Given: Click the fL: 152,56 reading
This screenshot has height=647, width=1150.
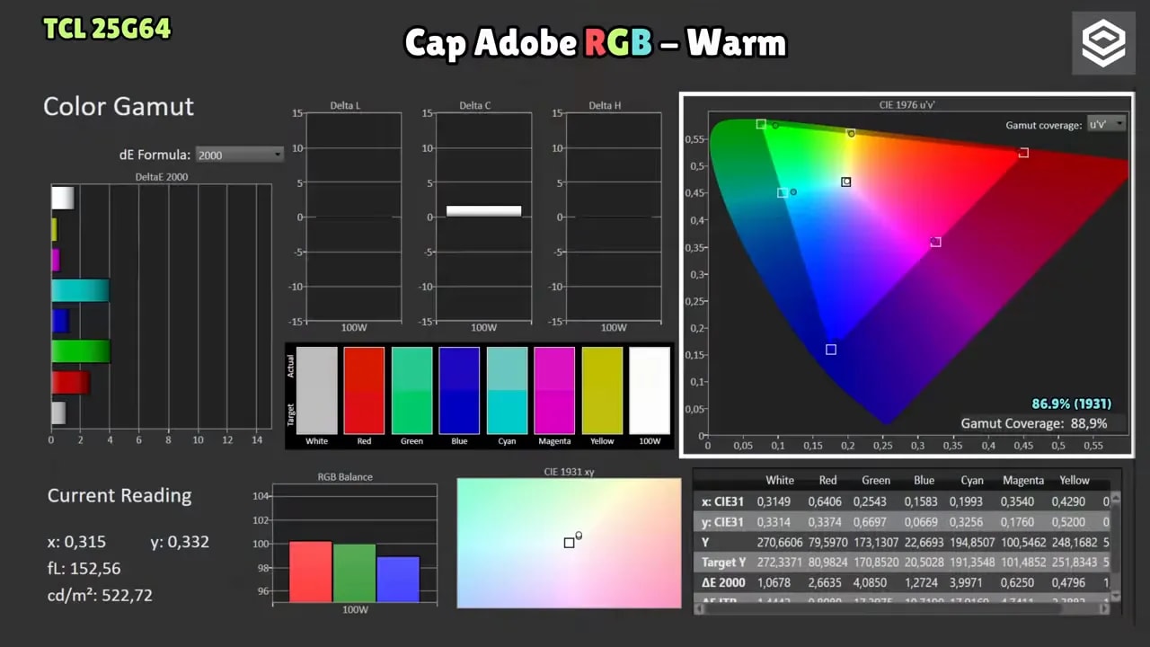Looking at the screenshot, I should (84, 568).
